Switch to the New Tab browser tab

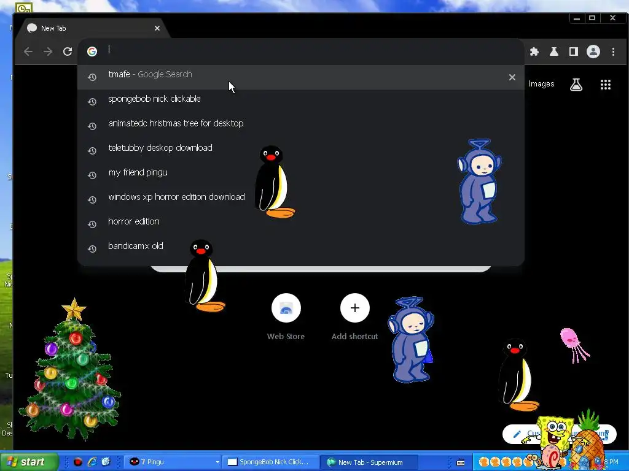[x=92, y=28]
